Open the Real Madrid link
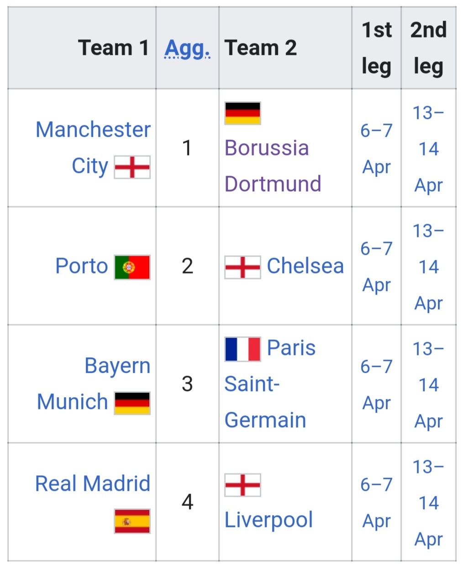The image size is (468, 575). 93,484
